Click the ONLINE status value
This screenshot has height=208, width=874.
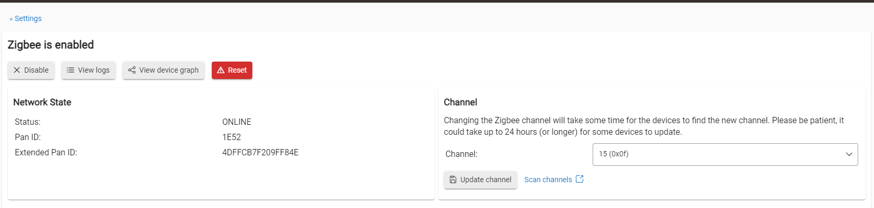point(237,122)
